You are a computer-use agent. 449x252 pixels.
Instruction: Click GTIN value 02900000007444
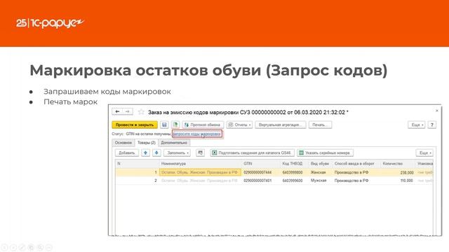[x=257, y=172]
